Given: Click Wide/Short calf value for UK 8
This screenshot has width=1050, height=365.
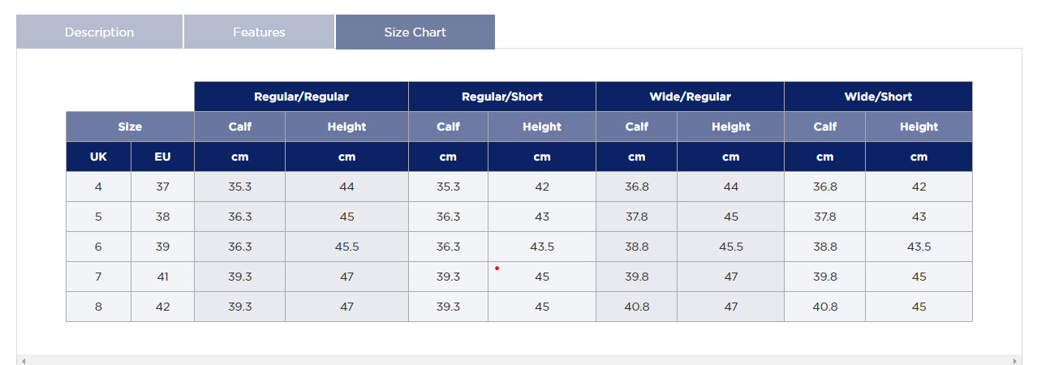Looking at the screenshot, I should coord(824,307).
